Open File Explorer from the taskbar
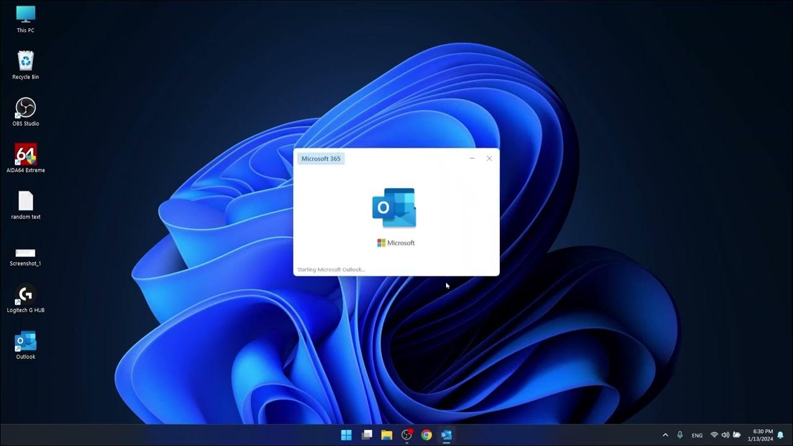793x446 pixels. tap(387, 435)
